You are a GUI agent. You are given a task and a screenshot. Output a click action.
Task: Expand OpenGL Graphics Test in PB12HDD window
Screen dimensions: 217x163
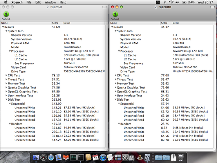pyautogui.click(x=116, y=91)
